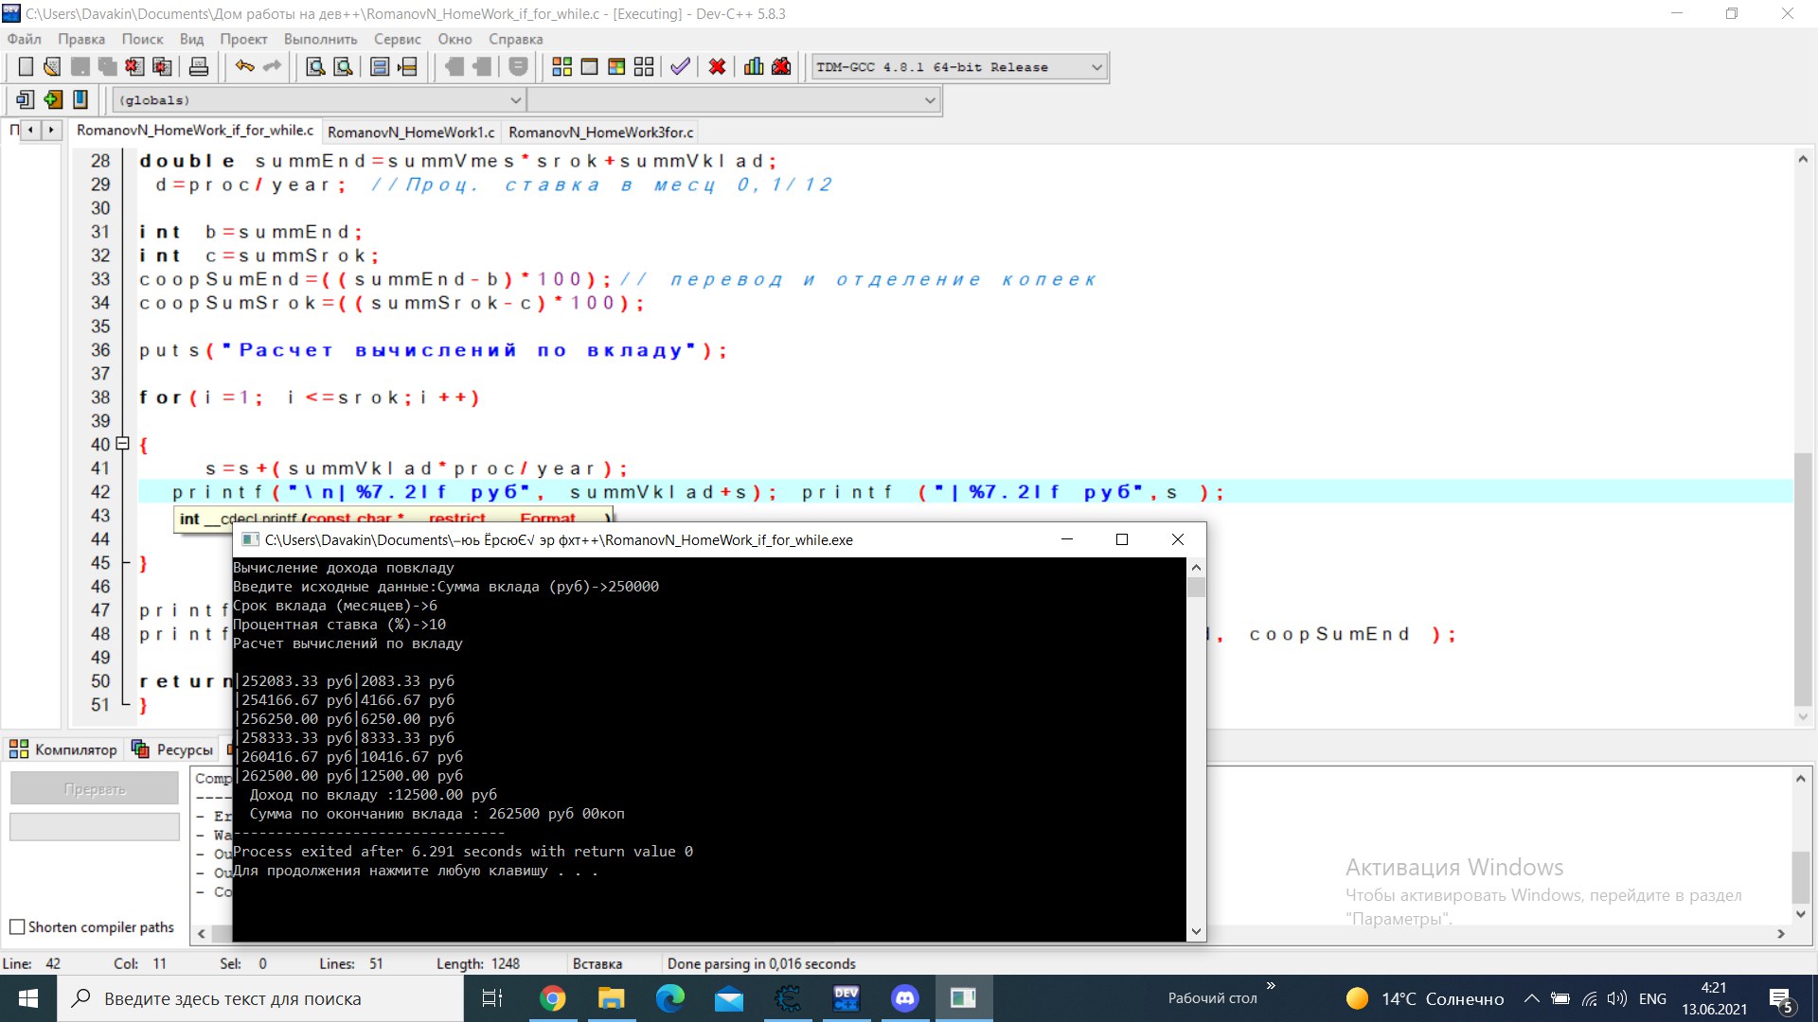This screenshot has height=1022, width=1818.
Task: Open the Ресурсы bottom panel tab
Action: [173, 749]
